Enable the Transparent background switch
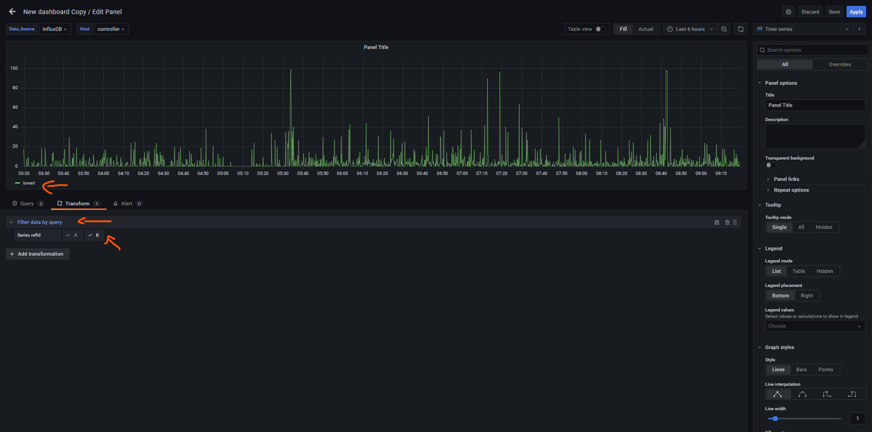The image size is (872, 432). click(771, 165)
